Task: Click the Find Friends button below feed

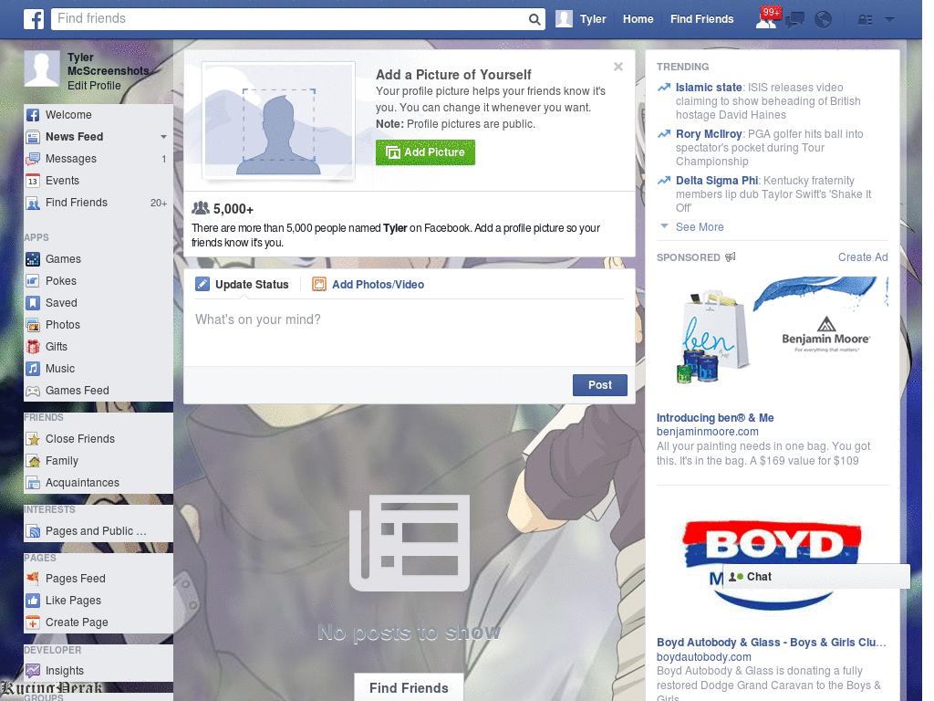Action: tap(409, 688)
